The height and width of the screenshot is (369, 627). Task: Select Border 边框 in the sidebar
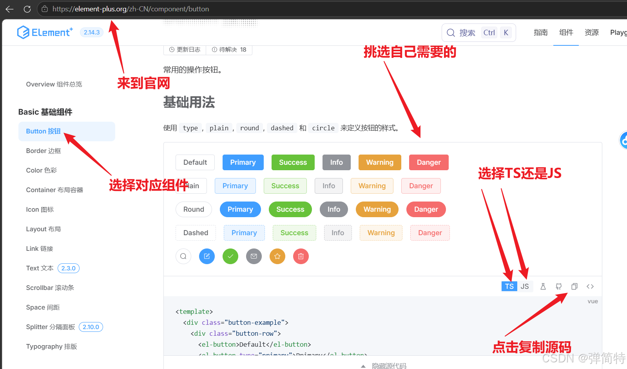click(43, 151)
